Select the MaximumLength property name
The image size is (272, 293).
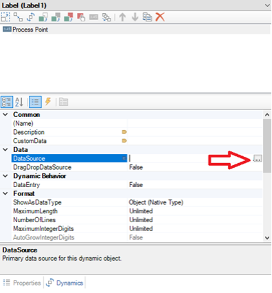(36, 211)
